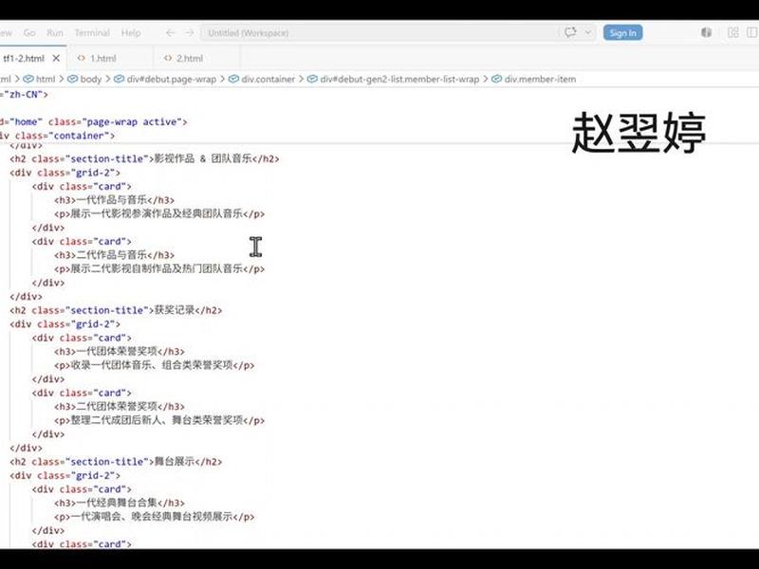Select the body breadcrumb
Viewport: 759px width, 569px height.
pos(85,79)
